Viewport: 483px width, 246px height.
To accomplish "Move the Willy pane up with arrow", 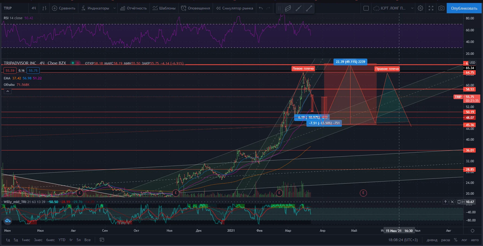I will (x=445, y=202).
